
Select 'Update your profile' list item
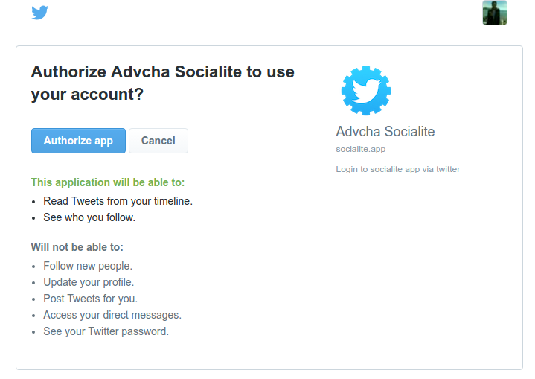[x=89, y=282]
